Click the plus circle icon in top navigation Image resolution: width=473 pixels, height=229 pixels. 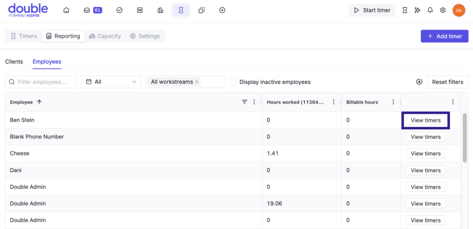[222, 10]
